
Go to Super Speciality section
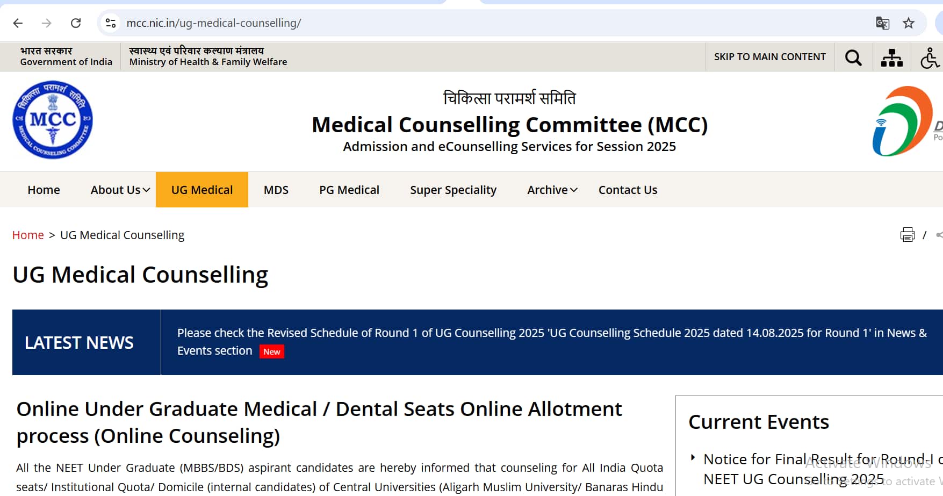pos(453,190)
